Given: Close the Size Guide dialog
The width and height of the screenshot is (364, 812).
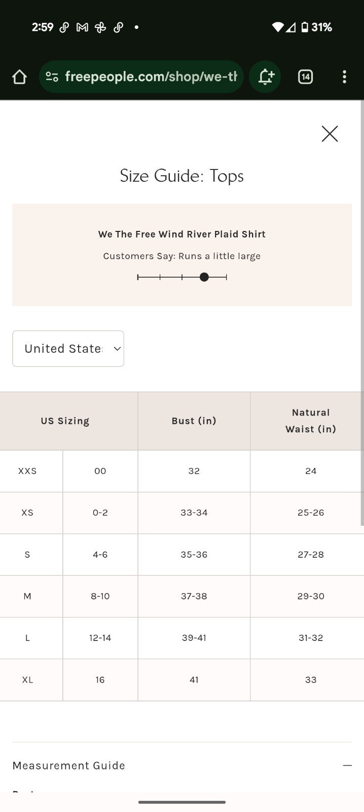Looking at the screenshot, I should click(330, 134).
